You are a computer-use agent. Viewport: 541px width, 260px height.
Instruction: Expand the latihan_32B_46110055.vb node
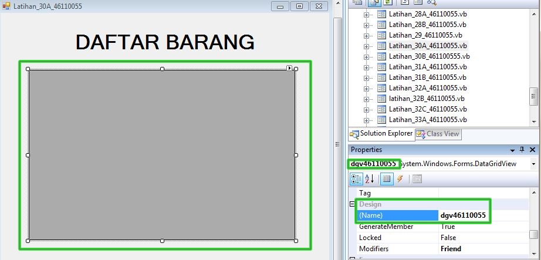(366, 99)
